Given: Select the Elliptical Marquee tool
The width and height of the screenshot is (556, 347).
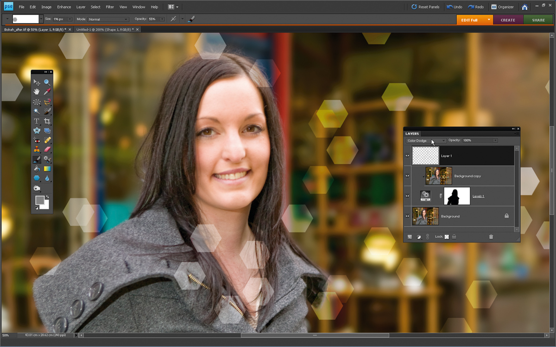Looking at the screenshot, I should tap(37, 102).
